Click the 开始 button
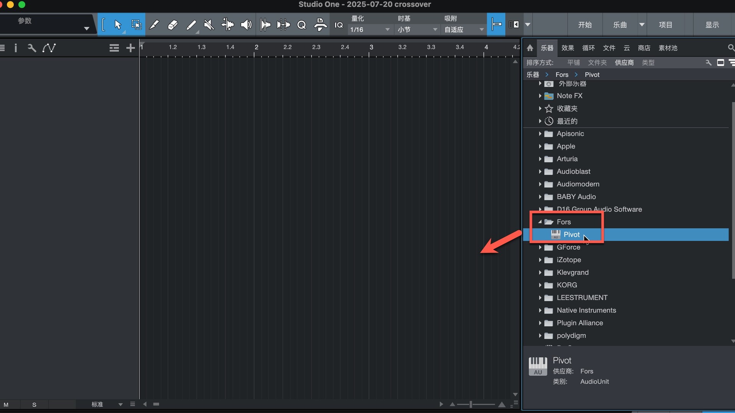 pos(585,24)
